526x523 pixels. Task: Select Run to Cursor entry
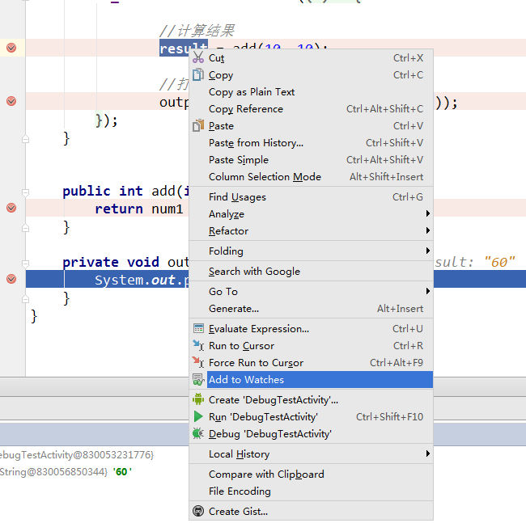(x=311, y=346)
